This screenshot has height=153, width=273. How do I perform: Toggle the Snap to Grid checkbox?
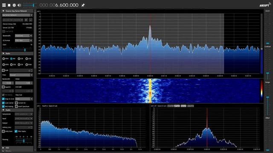pos(3,99)
